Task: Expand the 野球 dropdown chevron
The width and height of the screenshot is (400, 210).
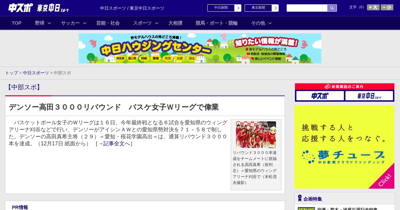Action: [49, 23]
